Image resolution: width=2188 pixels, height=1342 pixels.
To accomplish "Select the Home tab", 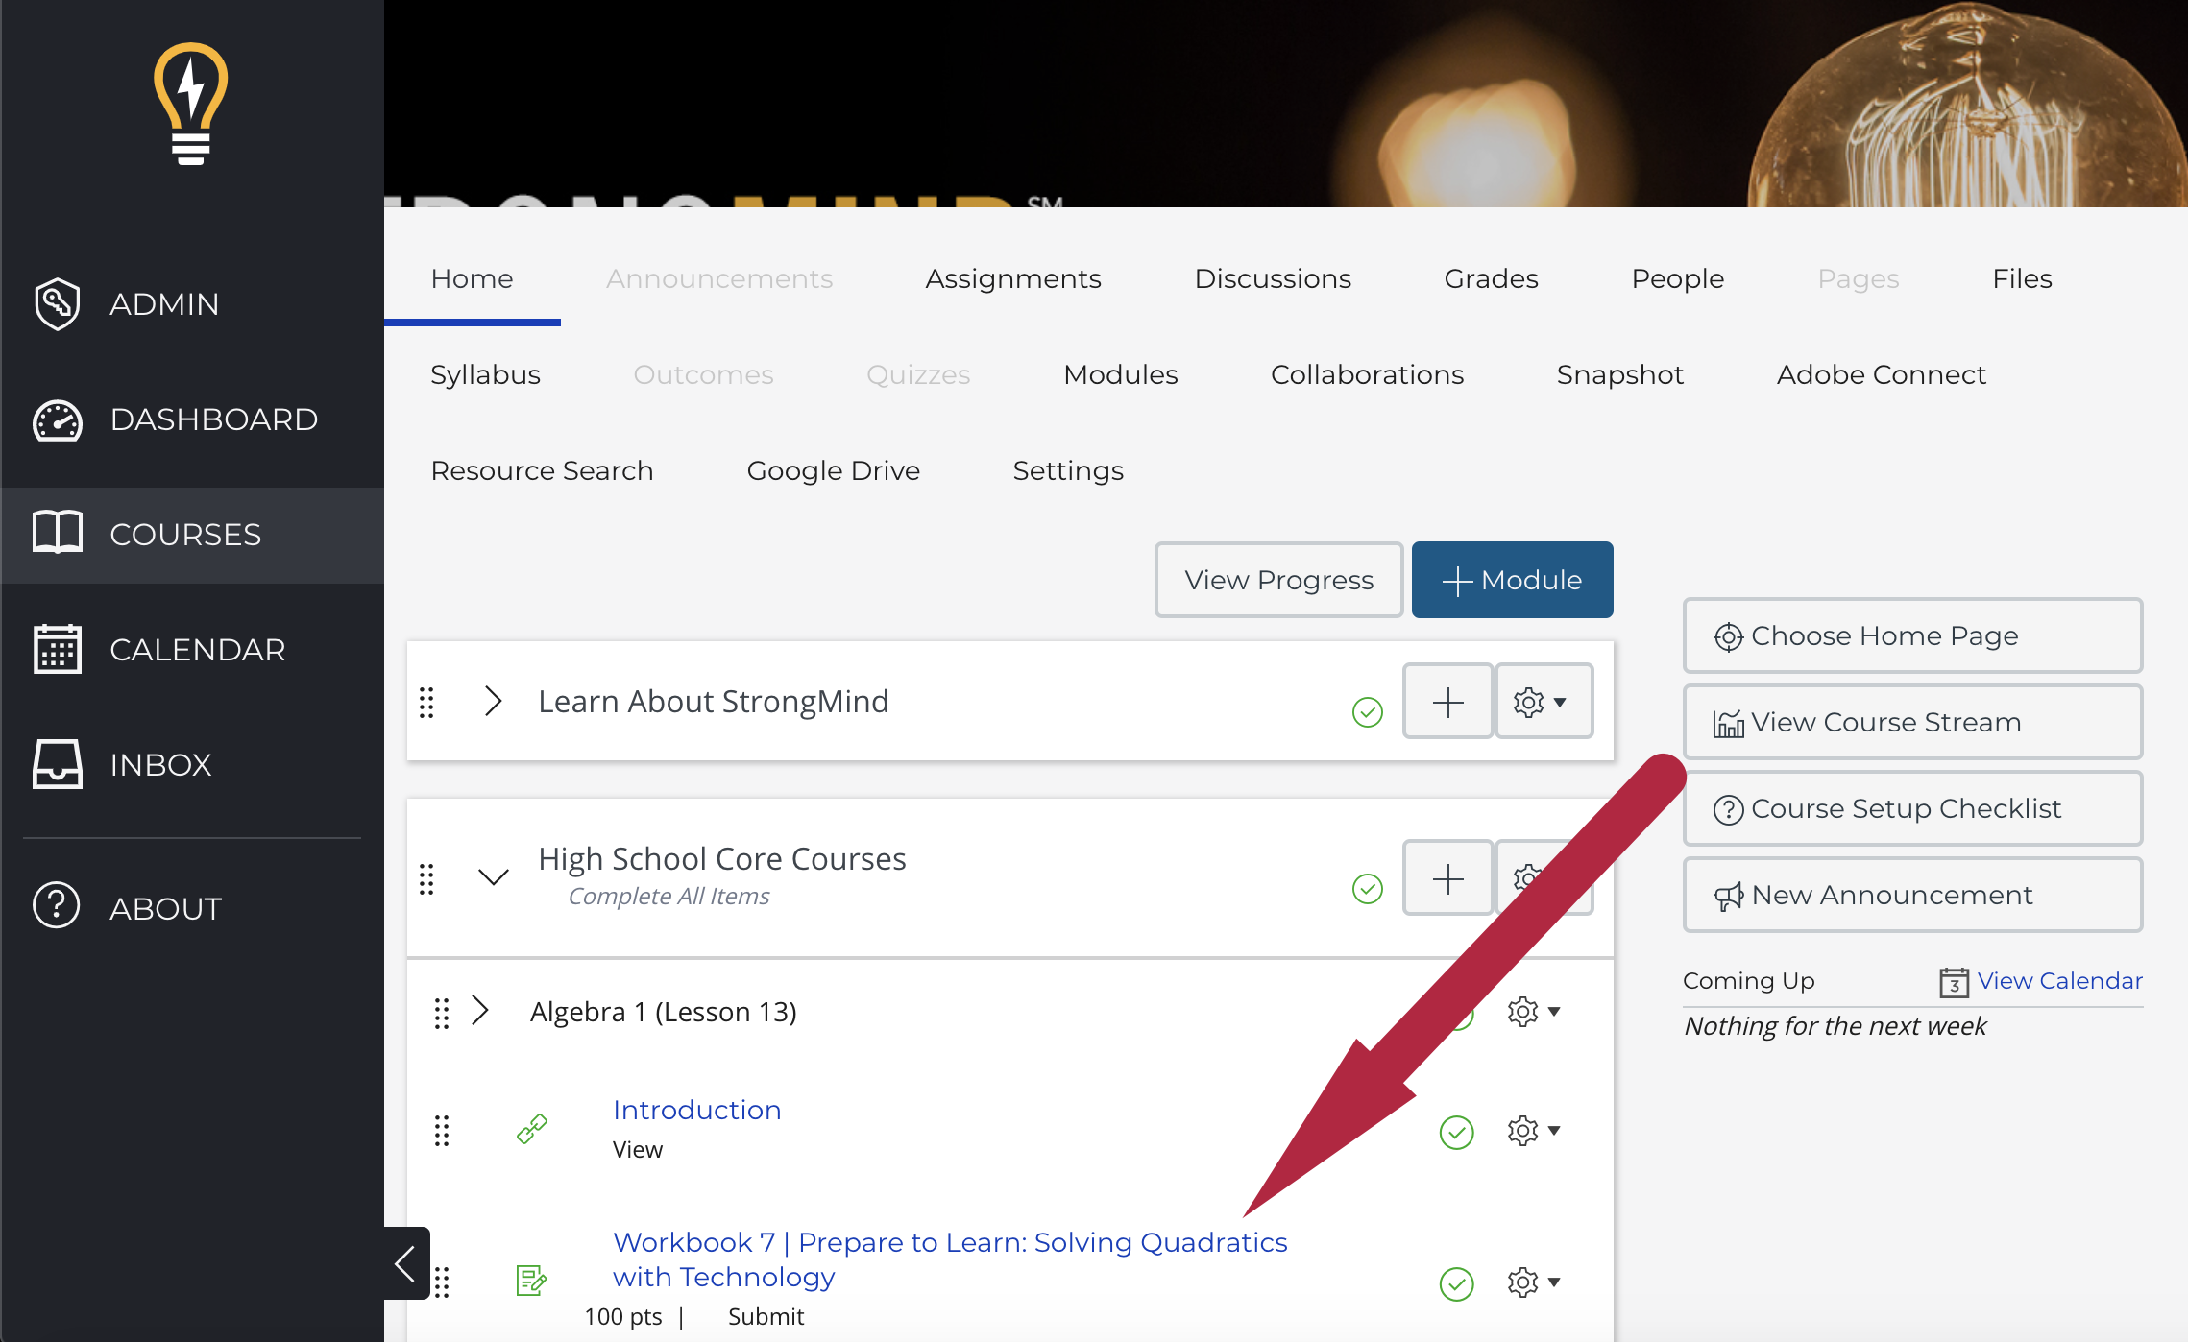I will [x=472, y=278].
